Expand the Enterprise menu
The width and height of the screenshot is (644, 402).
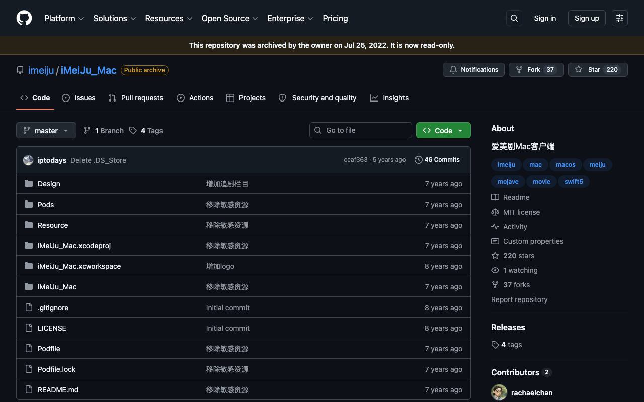290,18
